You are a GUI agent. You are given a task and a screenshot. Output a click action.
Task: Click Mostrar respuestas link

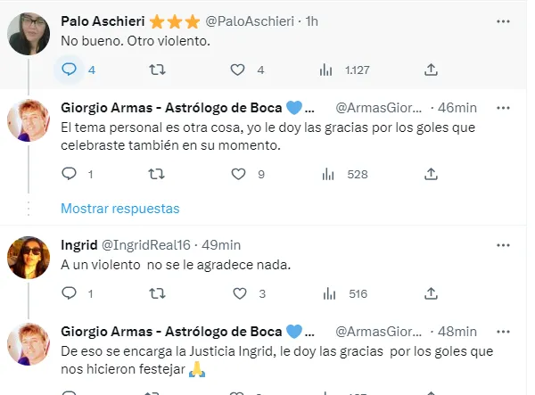click(119, 209)
